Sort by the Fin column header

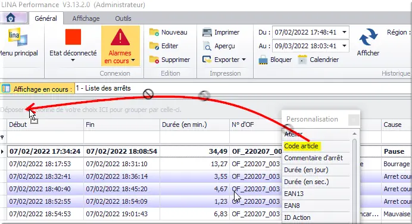(121, 125)
